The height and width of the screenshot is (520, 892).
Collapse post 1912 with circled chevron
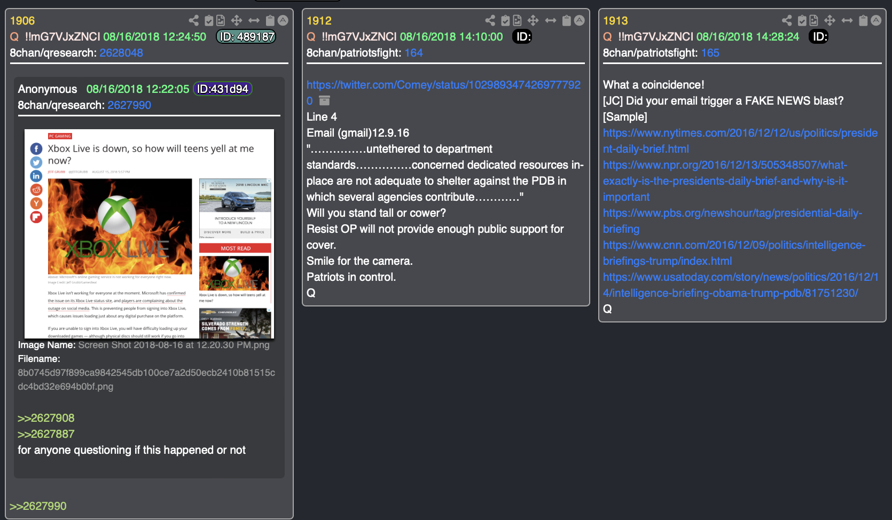pyautogui.click(x=580, y=20)
